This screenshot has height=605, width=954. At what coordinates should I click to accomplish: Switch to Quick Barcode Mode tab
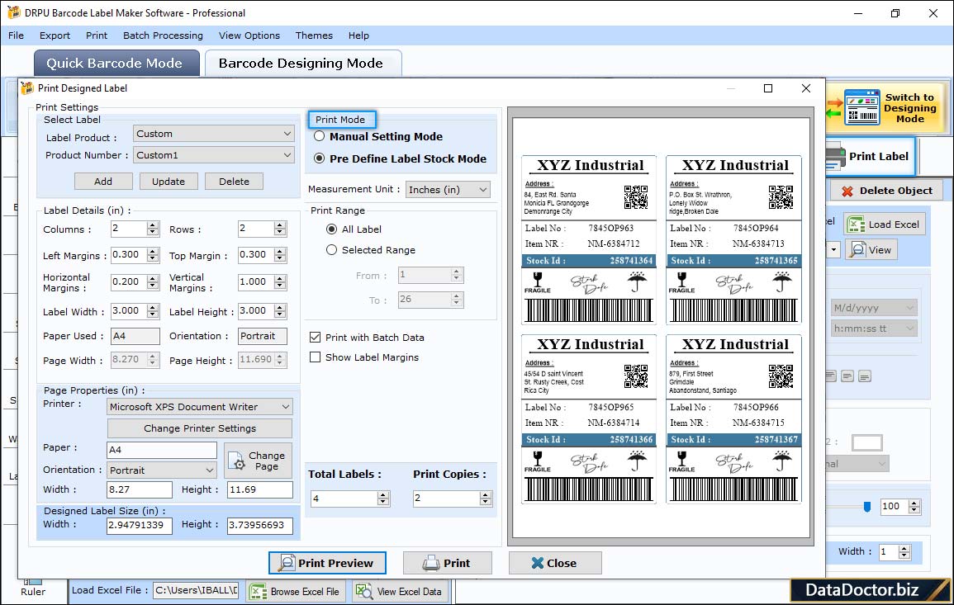tap(116, 64)
